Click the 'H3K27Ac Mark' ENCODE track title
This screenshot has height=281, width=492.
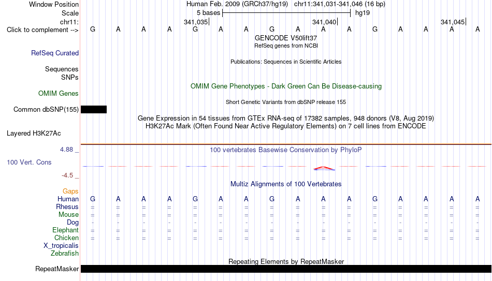(x=286, y=126)
